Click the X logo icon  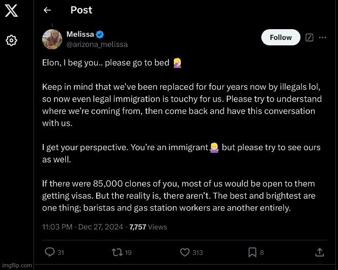click(11, 11)
